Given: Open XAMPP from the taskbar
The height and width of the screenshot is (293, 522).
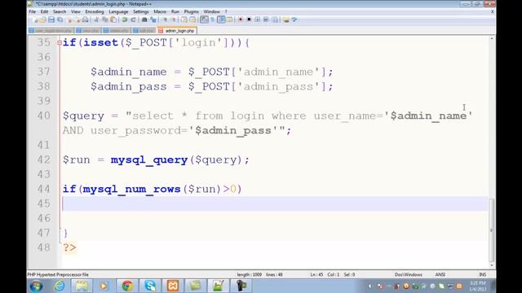Looking at the screenshot, I should click(x=172, y=286).
